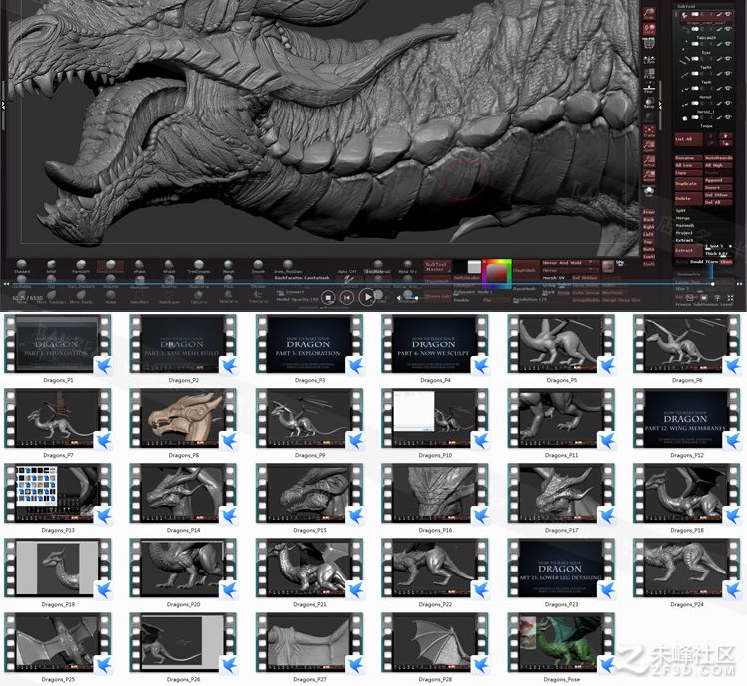Screen dimensions: 747x686
Task: Collapse the right tray divider arrows
Action: pyautogui.click(x=660, y=105)
